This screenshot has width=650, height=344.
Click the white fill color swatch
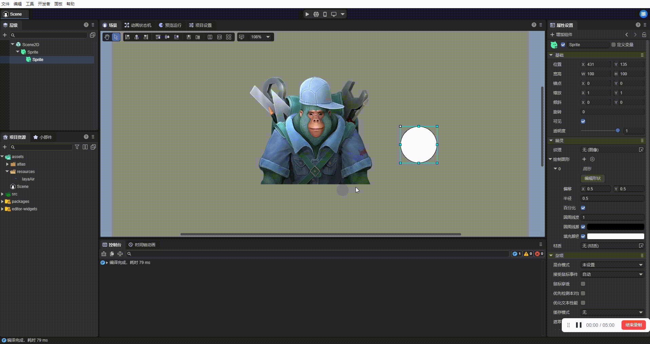click(615, 236)
